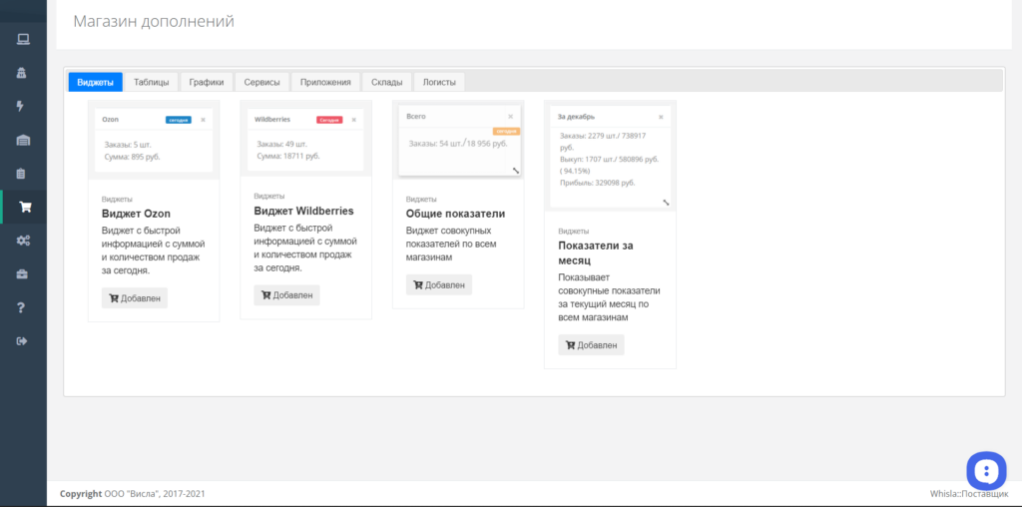This screenshot has width=1022, height=507.
Task: Click Добавлен under Показатели за месяц
Action: pos(591,345)
